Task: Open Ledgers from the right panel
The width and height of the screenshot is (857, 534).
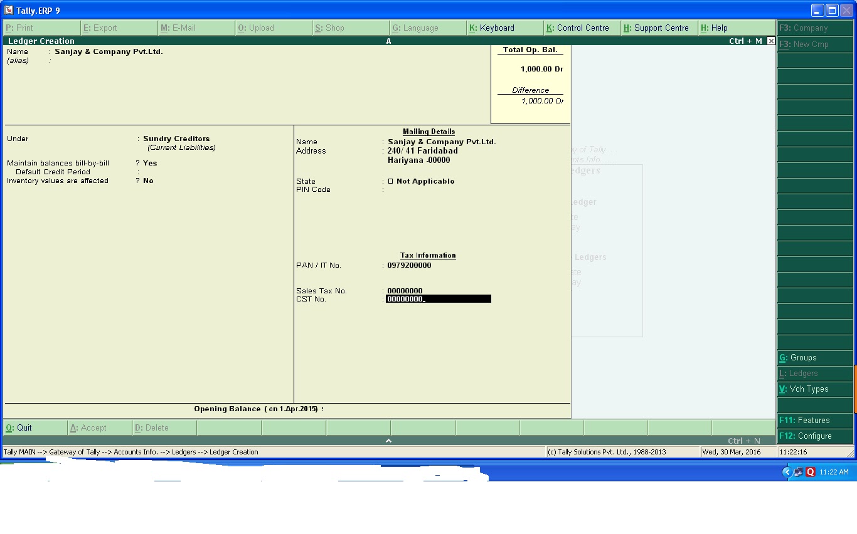Action: 815,373
